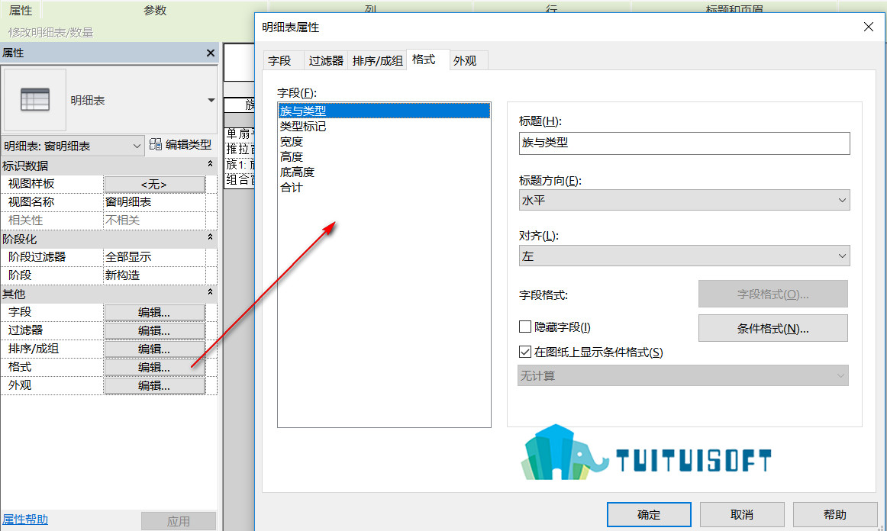Screen dimensions: 887x531
Task: Click the 视图样板 <无> button
Action: pyautogui.click(x=154, y=185)
